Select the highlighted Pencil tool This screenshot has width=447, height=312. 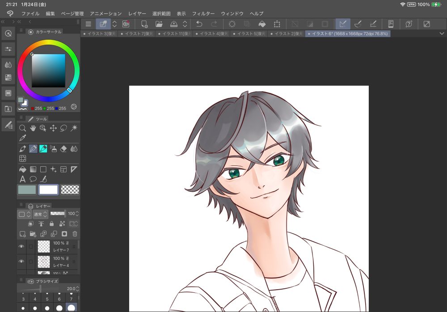pyautogui.click(x=33, y=148)
